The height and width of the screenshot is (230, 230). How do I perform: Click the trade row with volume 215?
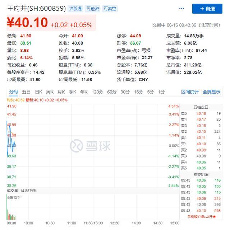(201, 198)
